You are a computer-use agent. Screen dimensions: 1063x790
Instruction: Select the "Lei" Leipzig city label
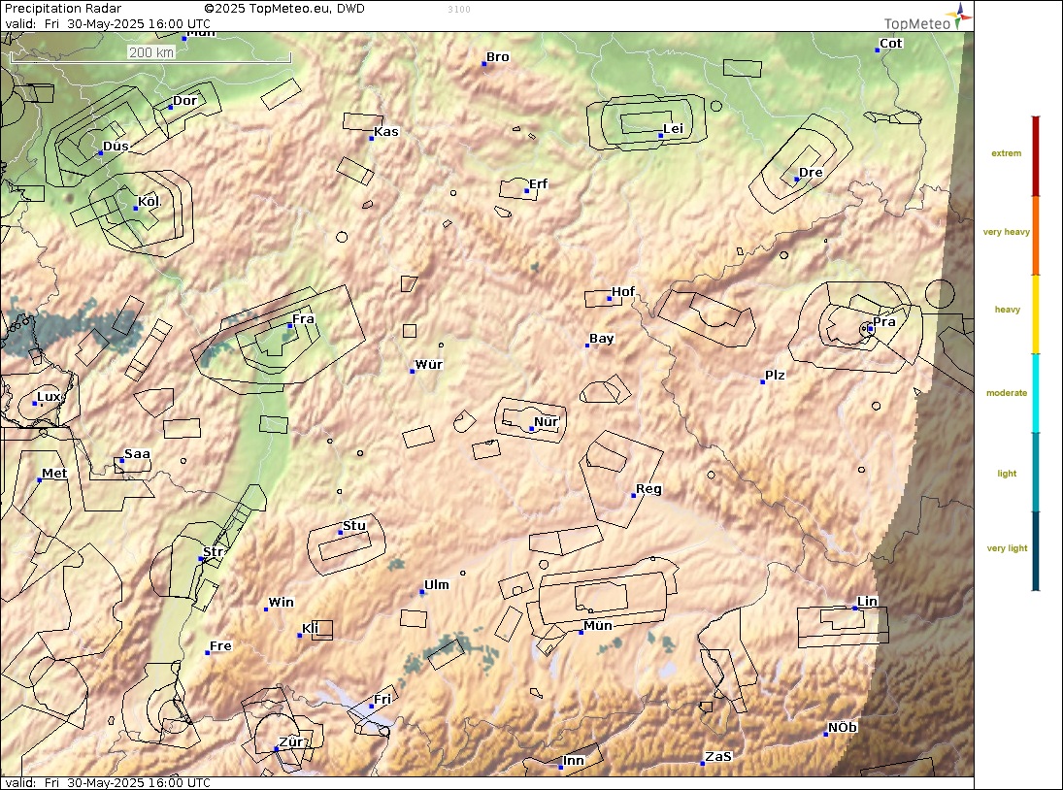(673, 129)
